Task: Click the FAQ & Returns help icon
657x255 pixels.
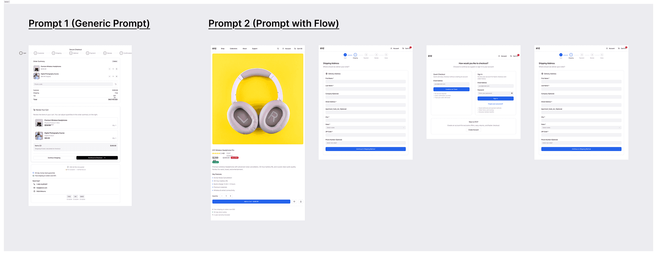Action: click(34, 191)
